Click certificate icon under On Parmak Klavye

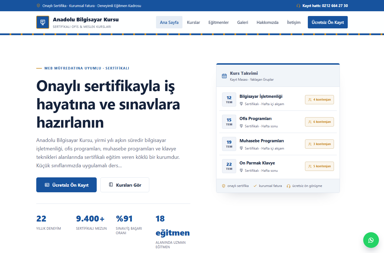click(241, 170)
